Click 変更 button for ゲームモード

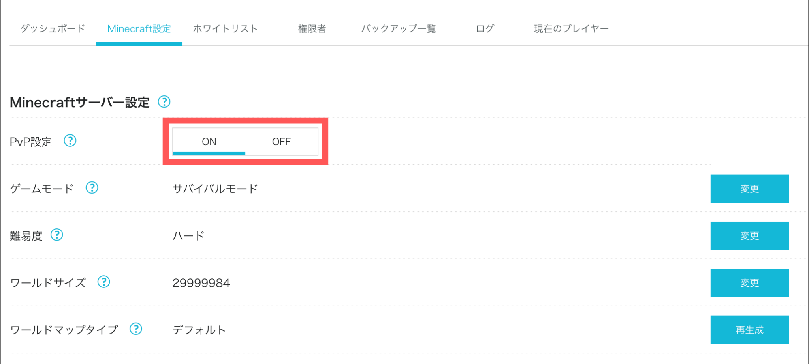point(749,189)
